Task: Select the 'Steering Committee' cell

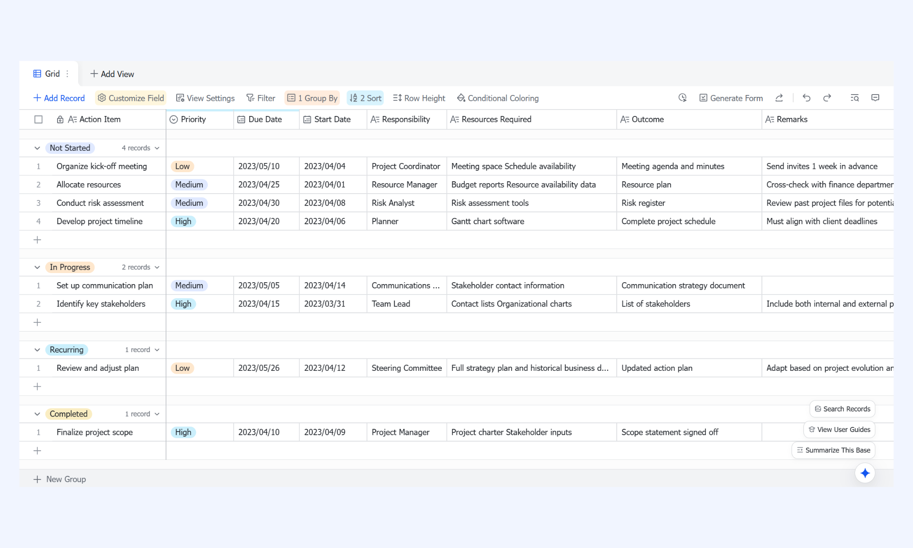Action: 407,368
